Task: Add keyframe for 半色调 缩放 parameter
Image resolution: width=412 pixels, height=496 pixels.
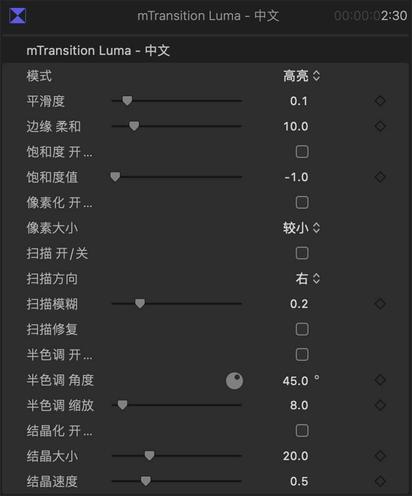Action: 380,405
